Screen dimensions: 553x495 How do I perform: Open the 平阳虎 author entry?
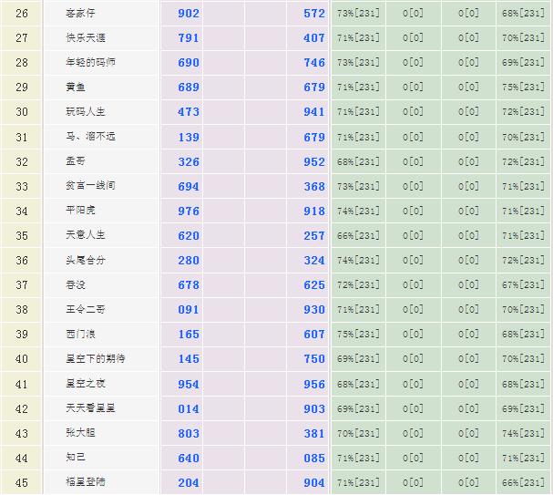click(x=80, y=211)
